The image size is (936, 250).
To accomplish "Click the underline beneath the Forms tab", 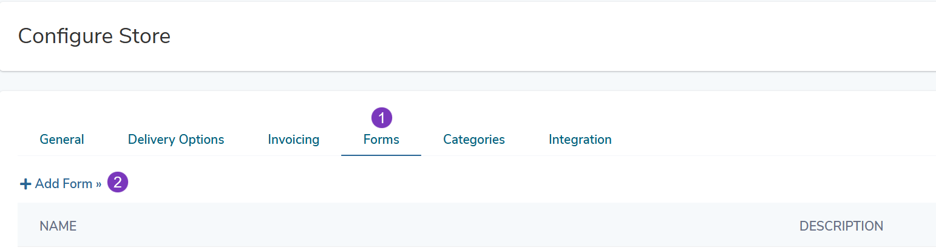I will (x=381, y=155).
